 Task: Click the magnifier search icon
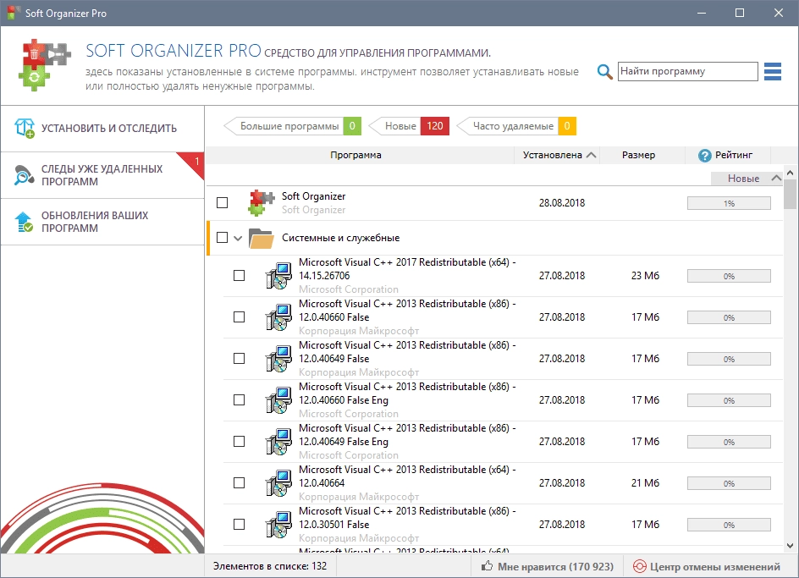click(604, 71)
